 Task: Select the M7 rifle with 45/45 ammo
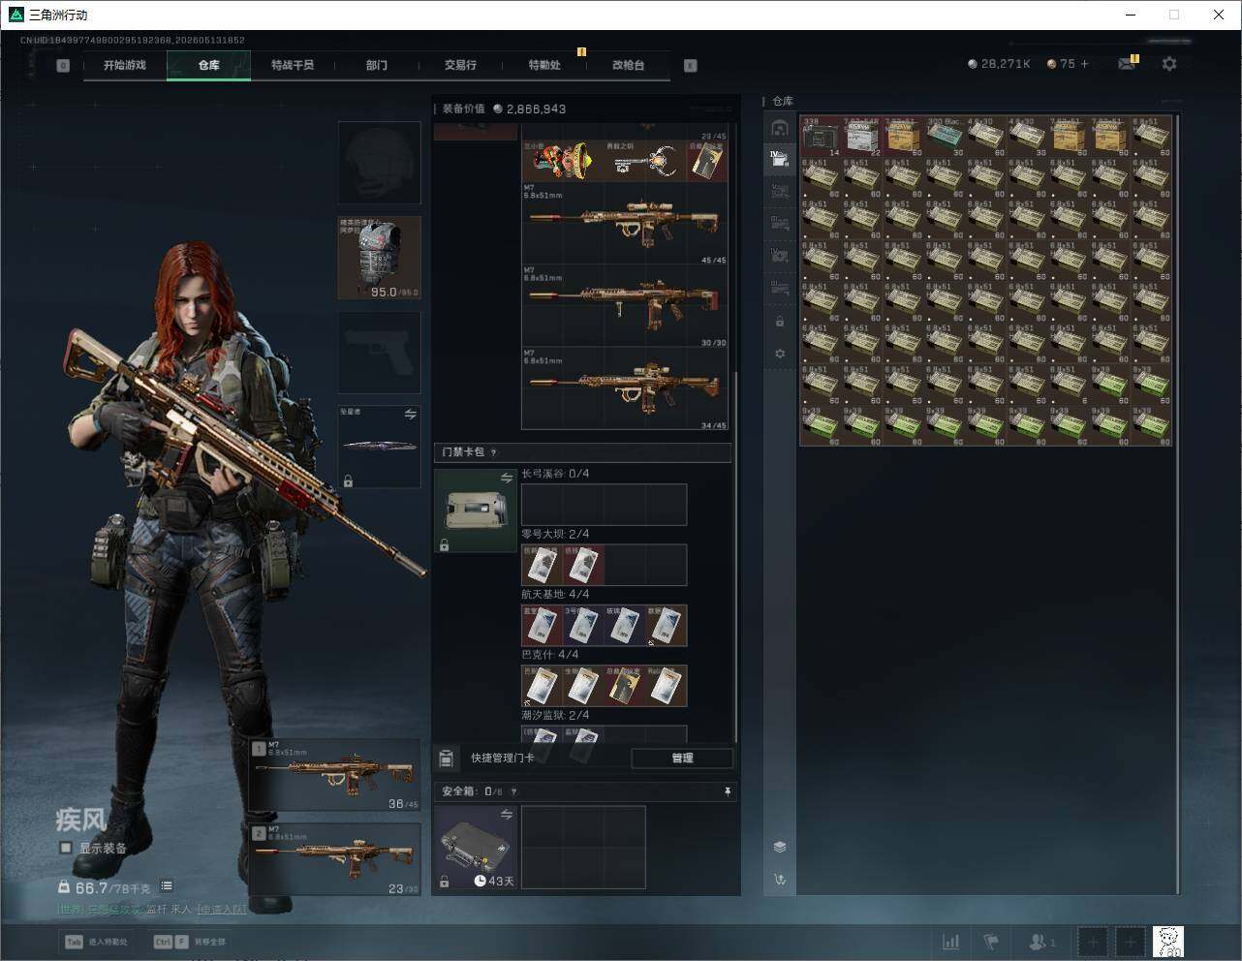[x=625, y=224]
